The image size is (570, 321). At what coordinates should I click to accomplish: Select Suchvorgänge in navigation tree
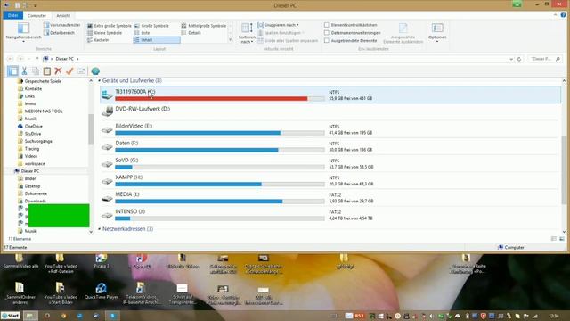[x=38, y=141]
